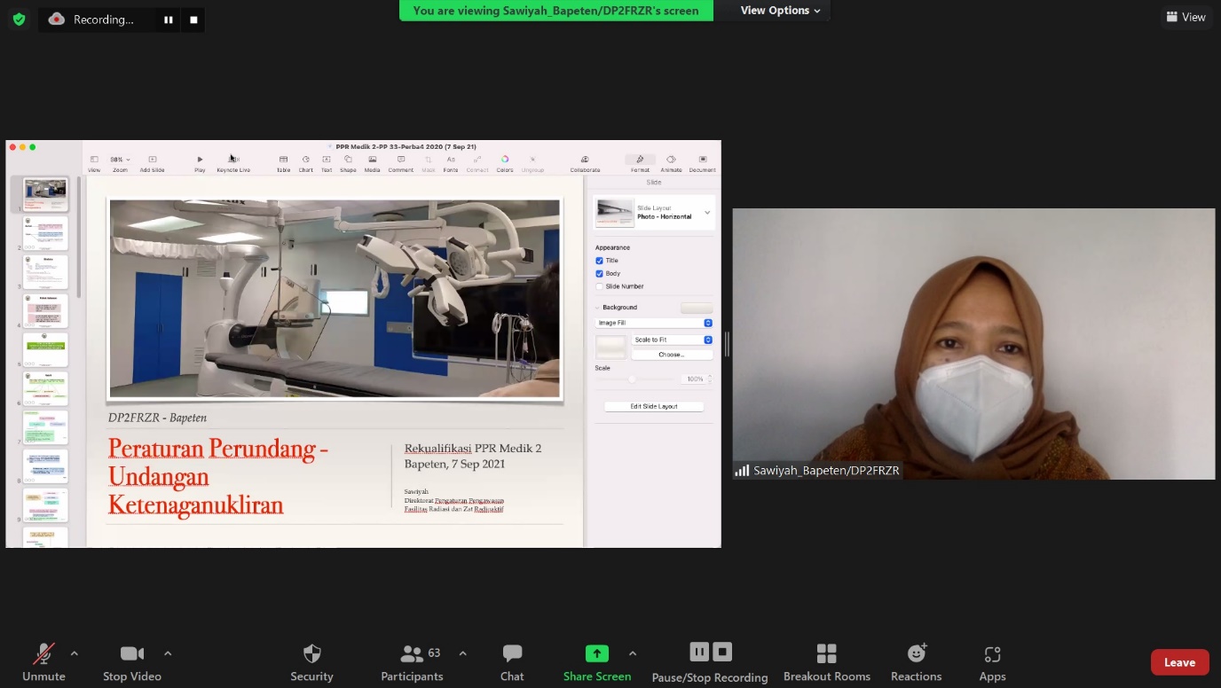This screenshot has width=1221, height=688.
Task: Expand the audio options arrow next to Unmute
Action: coord(74,653)
